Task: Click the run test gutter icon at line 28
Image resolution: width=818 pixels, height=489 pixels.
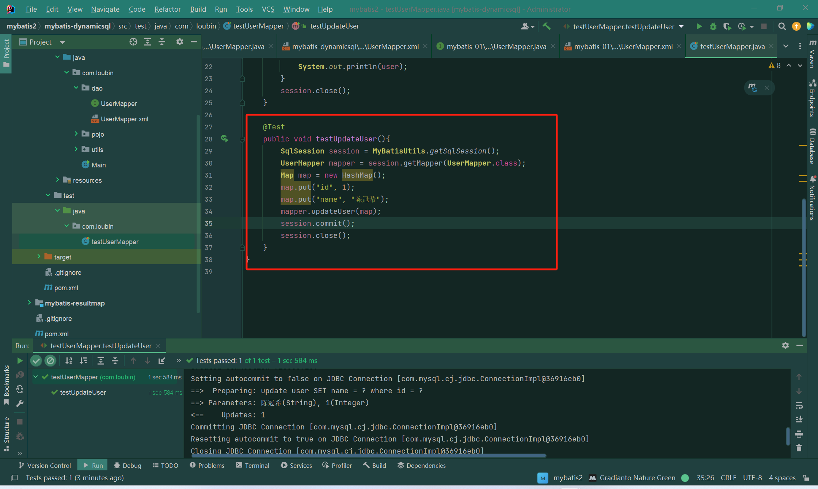Action: pos(224,139)
